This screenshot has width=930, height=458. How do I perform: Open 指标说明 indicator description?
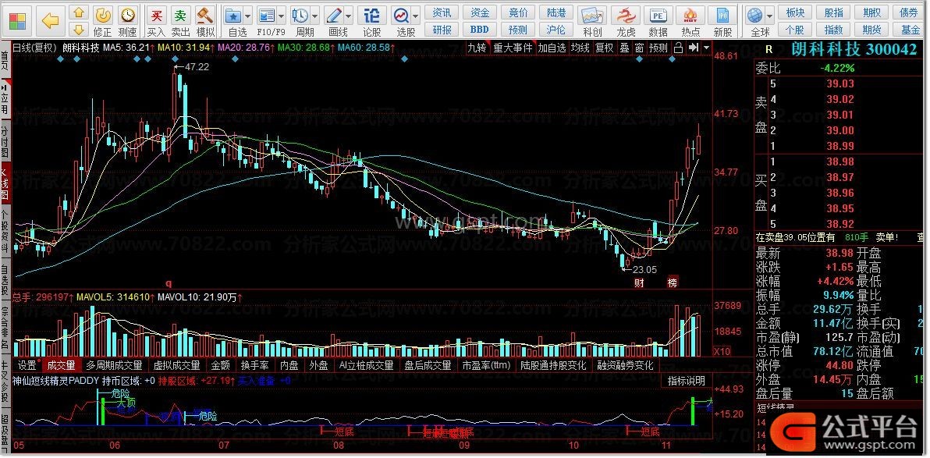click(x=687, y=381)
